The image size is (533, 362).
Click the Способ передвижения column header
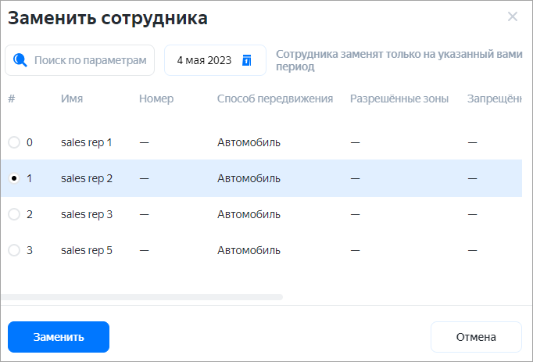coord(275,99)
